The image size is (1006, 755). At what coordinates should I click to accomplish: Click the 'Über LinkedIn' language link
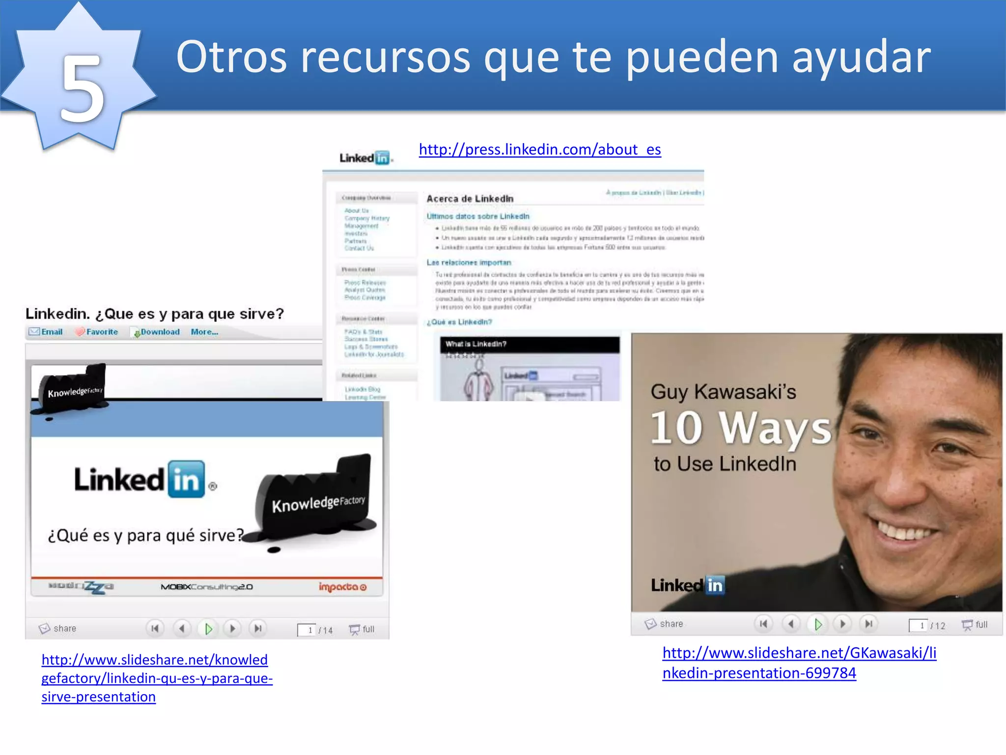click(684, 193)
